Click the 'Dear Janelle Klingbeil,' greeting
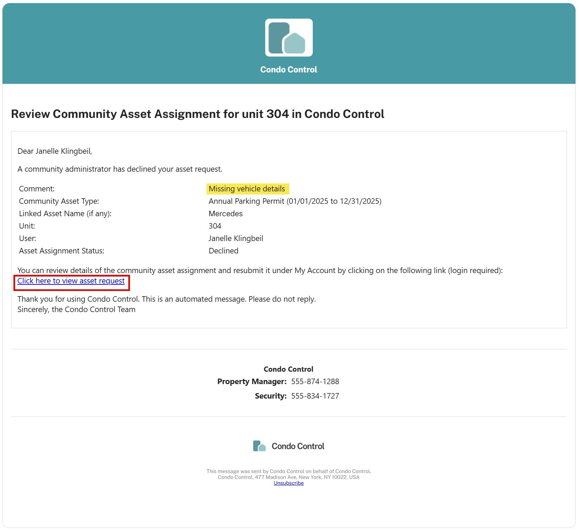 click(x=55, y=151)
